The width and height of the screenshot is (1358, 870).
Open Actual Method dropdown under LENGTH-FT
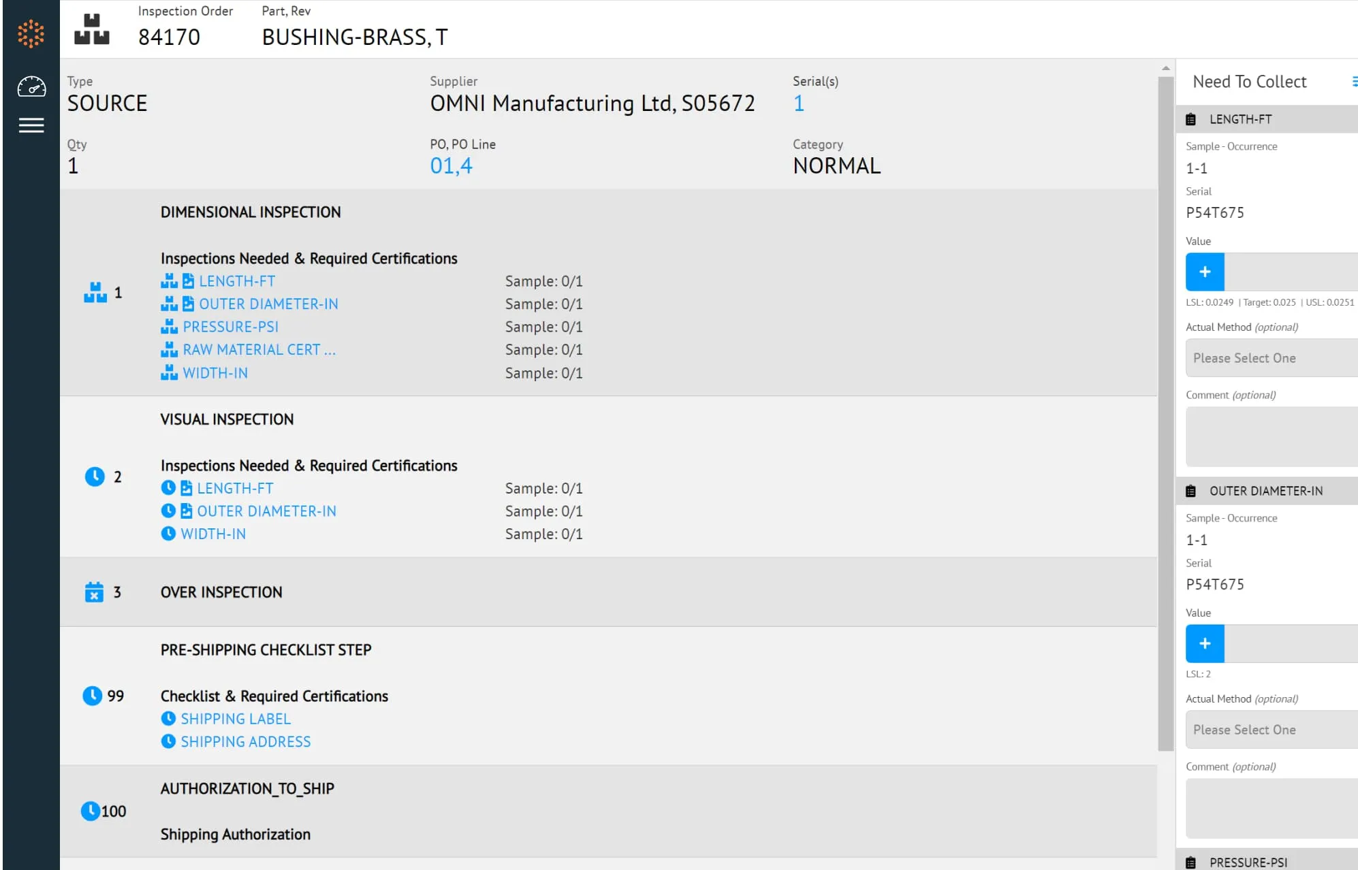coord(1272,358)
